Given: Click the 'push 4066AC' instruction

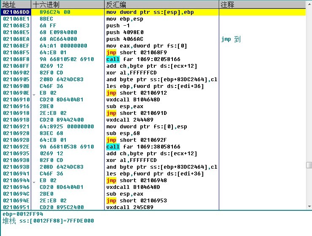Looking at the screenshot, I should click(x=125, y=39).
